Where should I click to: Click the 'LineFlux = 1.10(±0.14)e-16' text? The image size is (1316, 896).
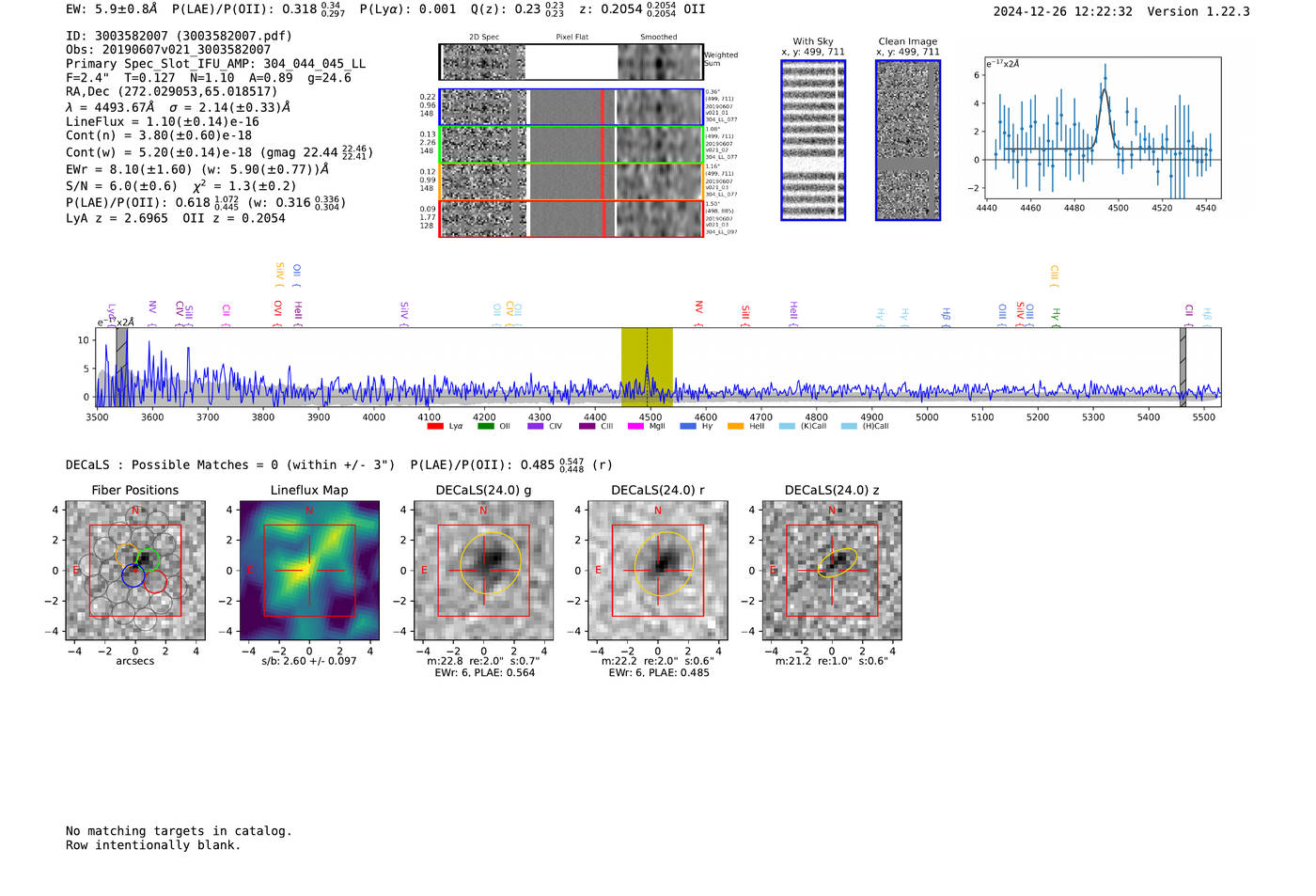163,121
